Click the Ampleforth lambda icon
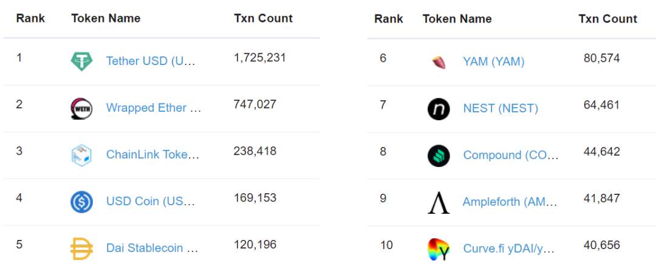The height and width of the screenshot is (277, 656). tap(438, 202)
